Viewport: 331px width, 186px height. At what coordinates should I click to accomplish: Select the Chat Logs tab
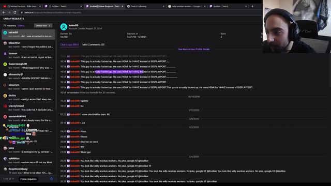click(x=69, y=44)
